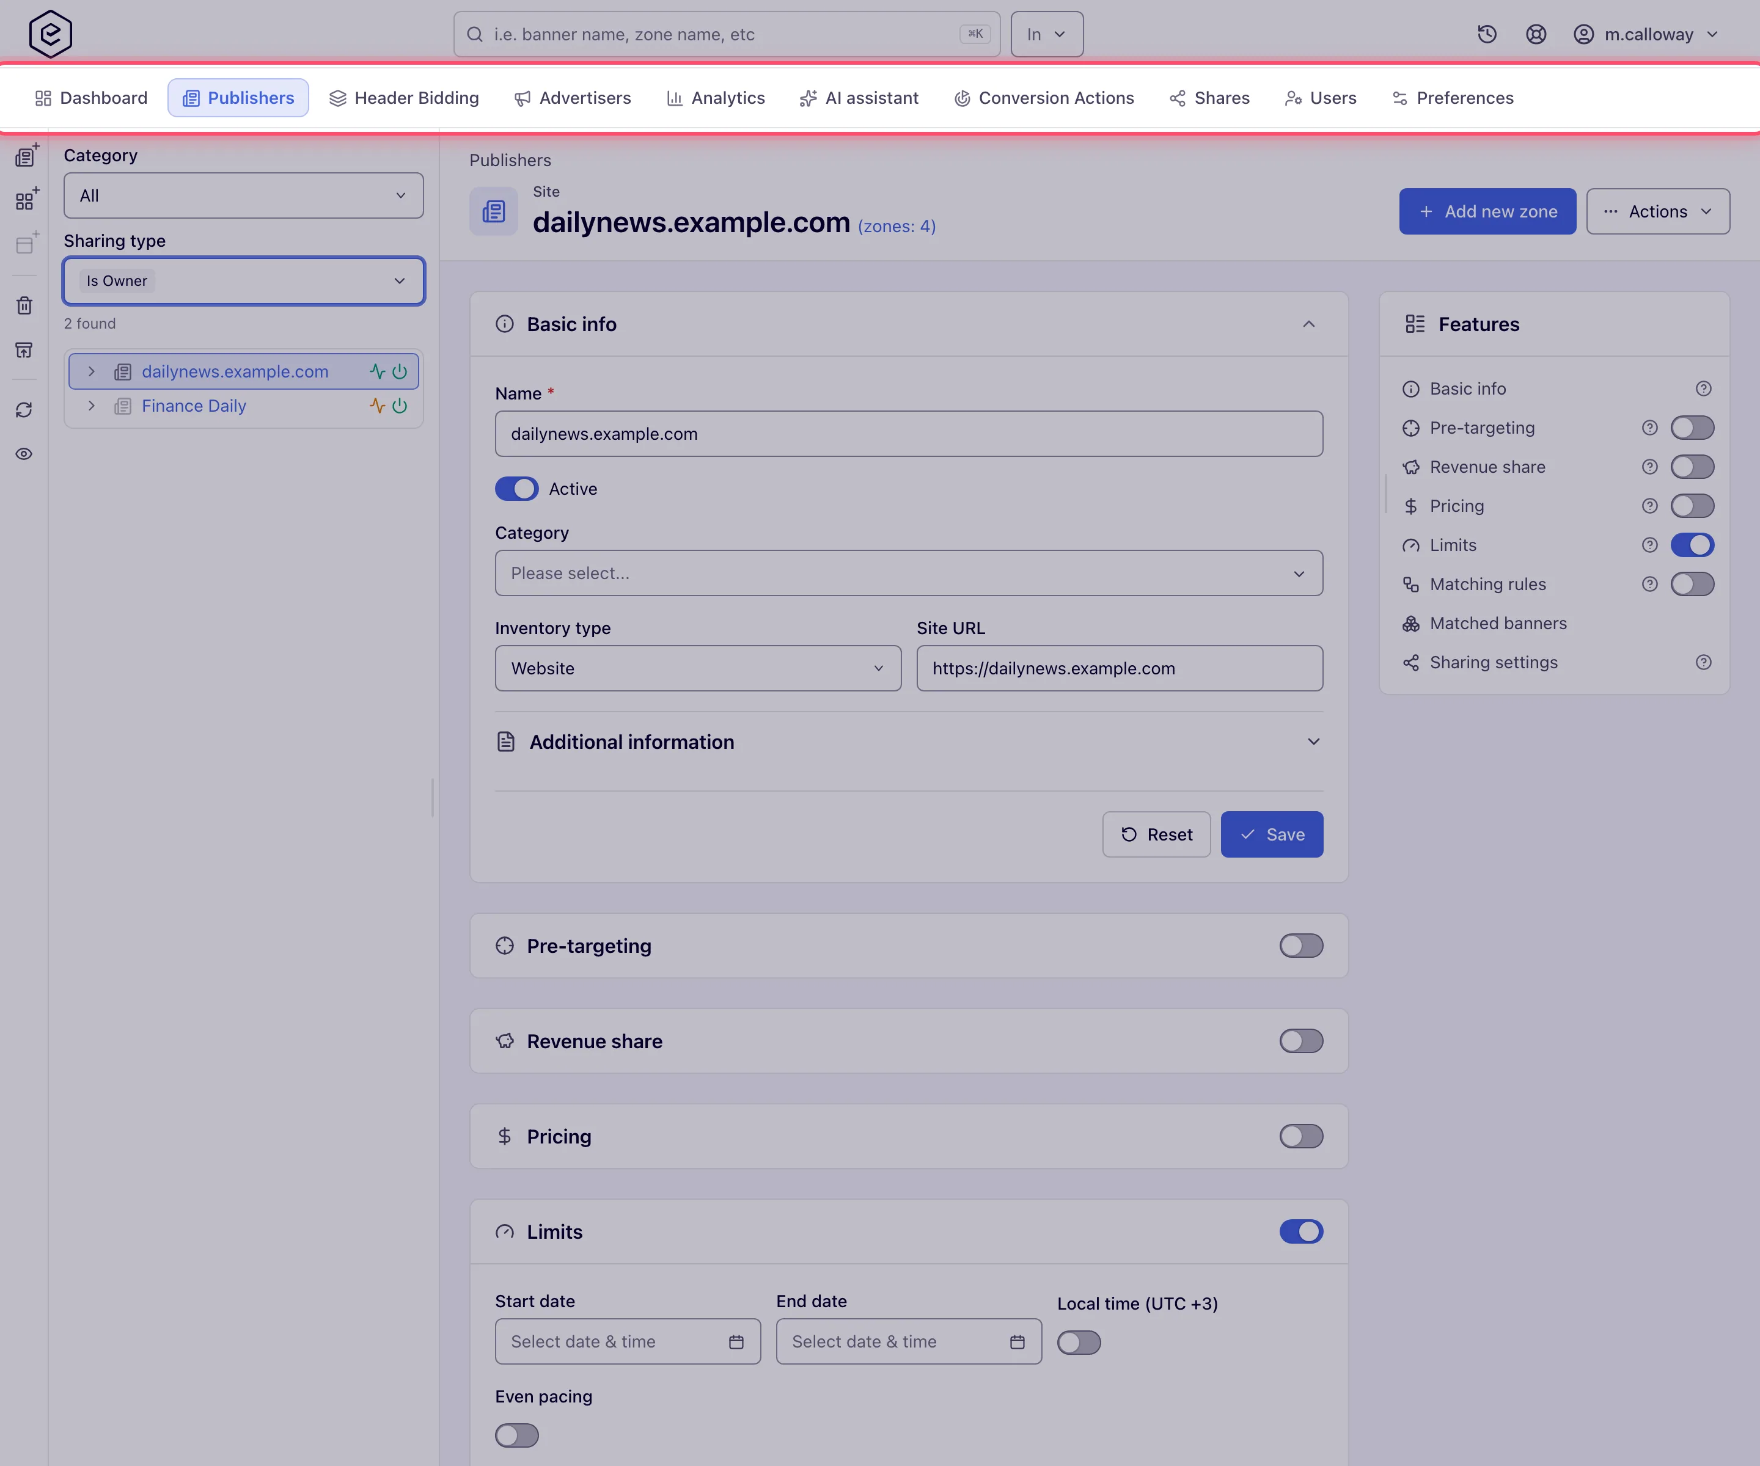
Task: Click calendar icon in End date field
Action: pyautogui.click(x=1017, y=1342)
